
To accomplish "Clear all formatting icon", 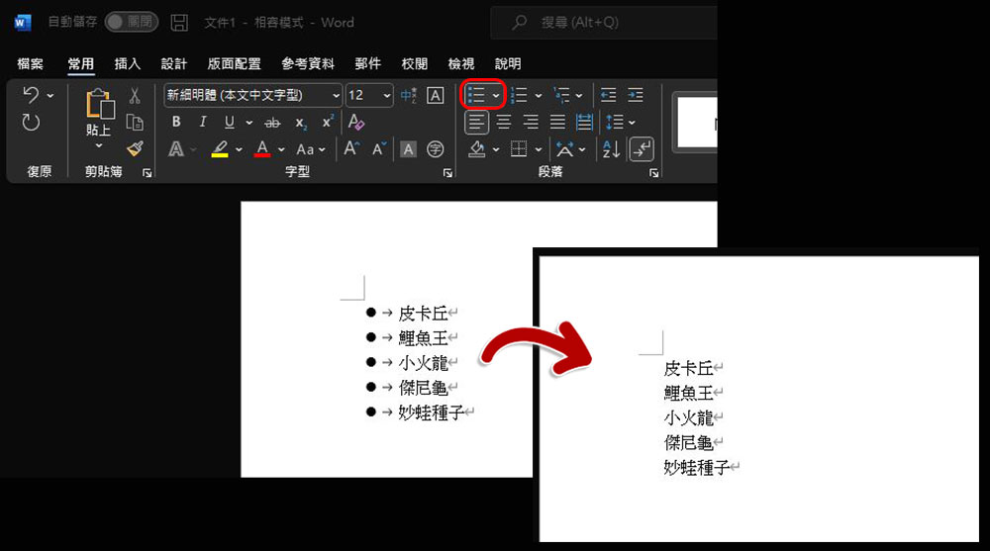I will tap(356, 122).
